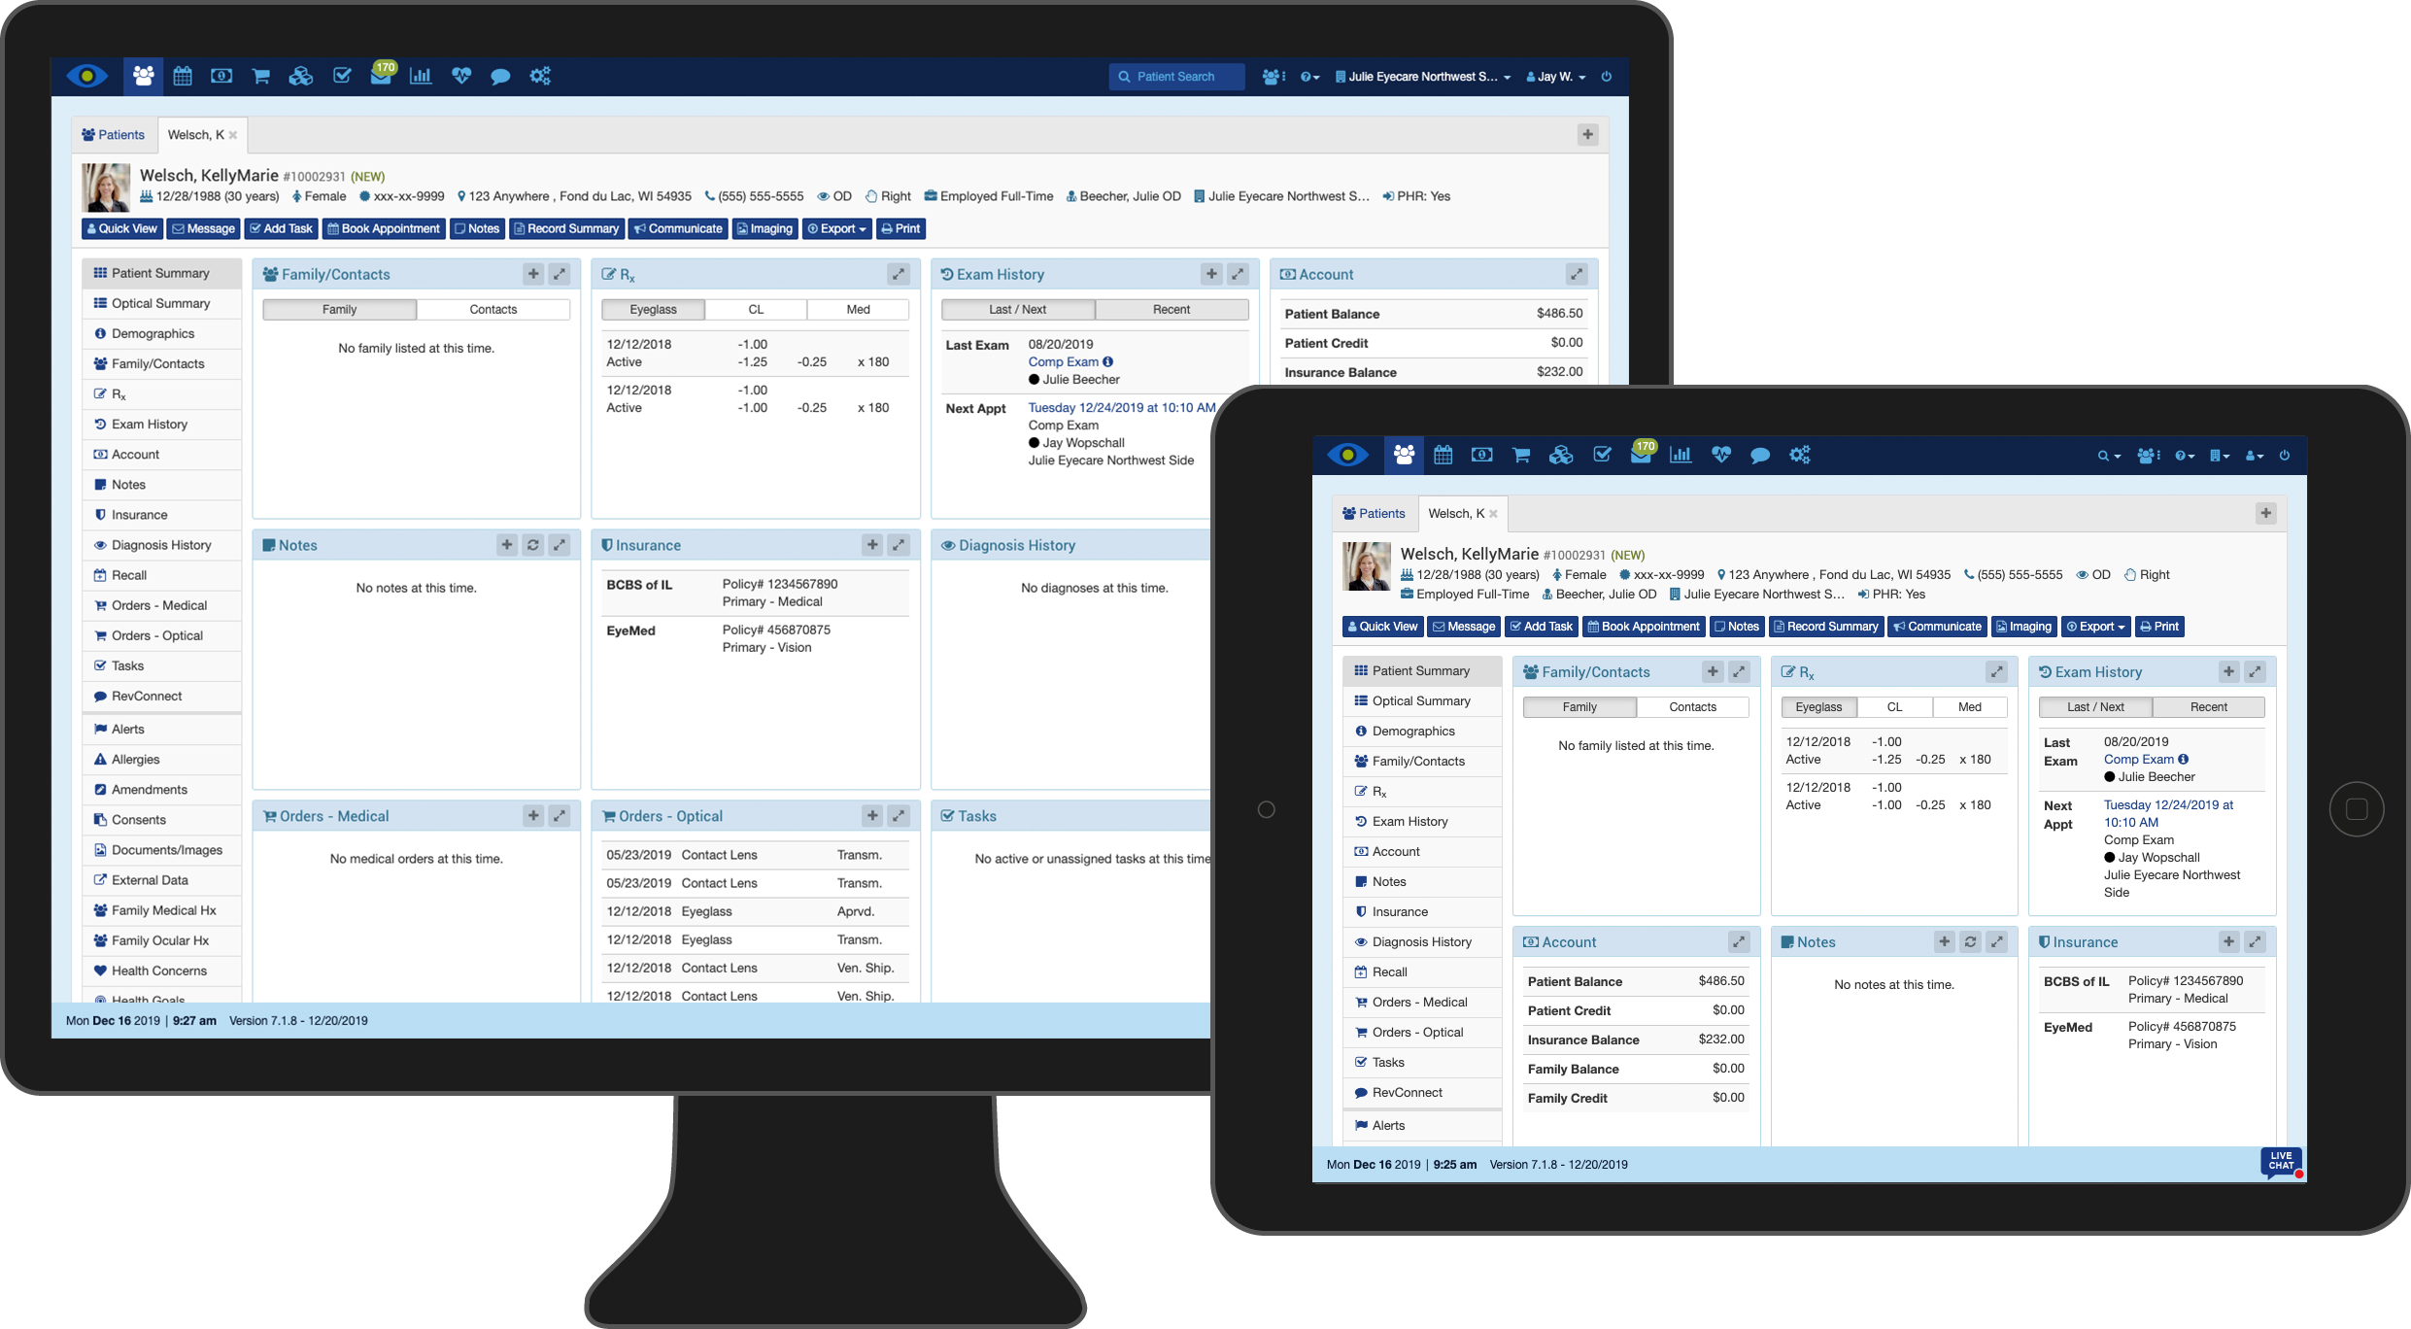This screenshot has width=2411, height=1329.
Task: Open the desktop Comp Exam link
Action: coord(1063,361)
